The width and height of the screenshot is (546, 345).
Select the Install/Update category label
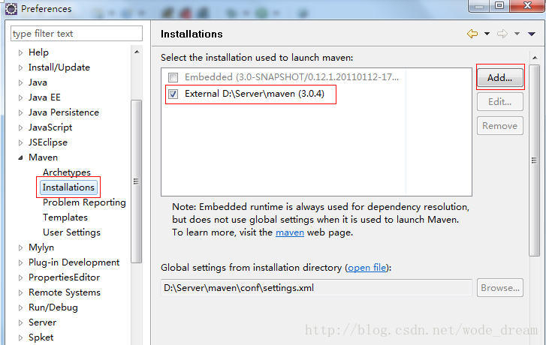[59, 67]
